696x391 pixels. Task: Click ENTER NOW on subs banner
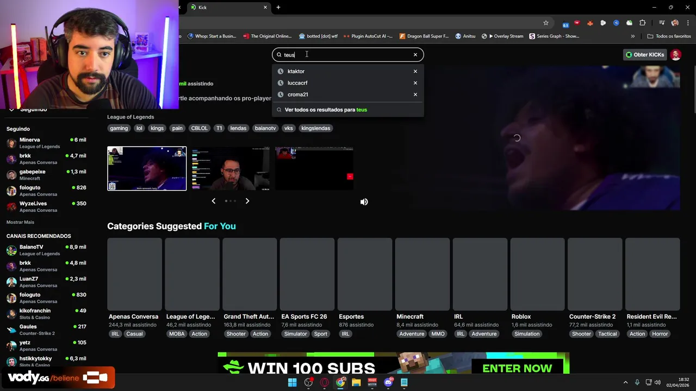coord(517,368)
